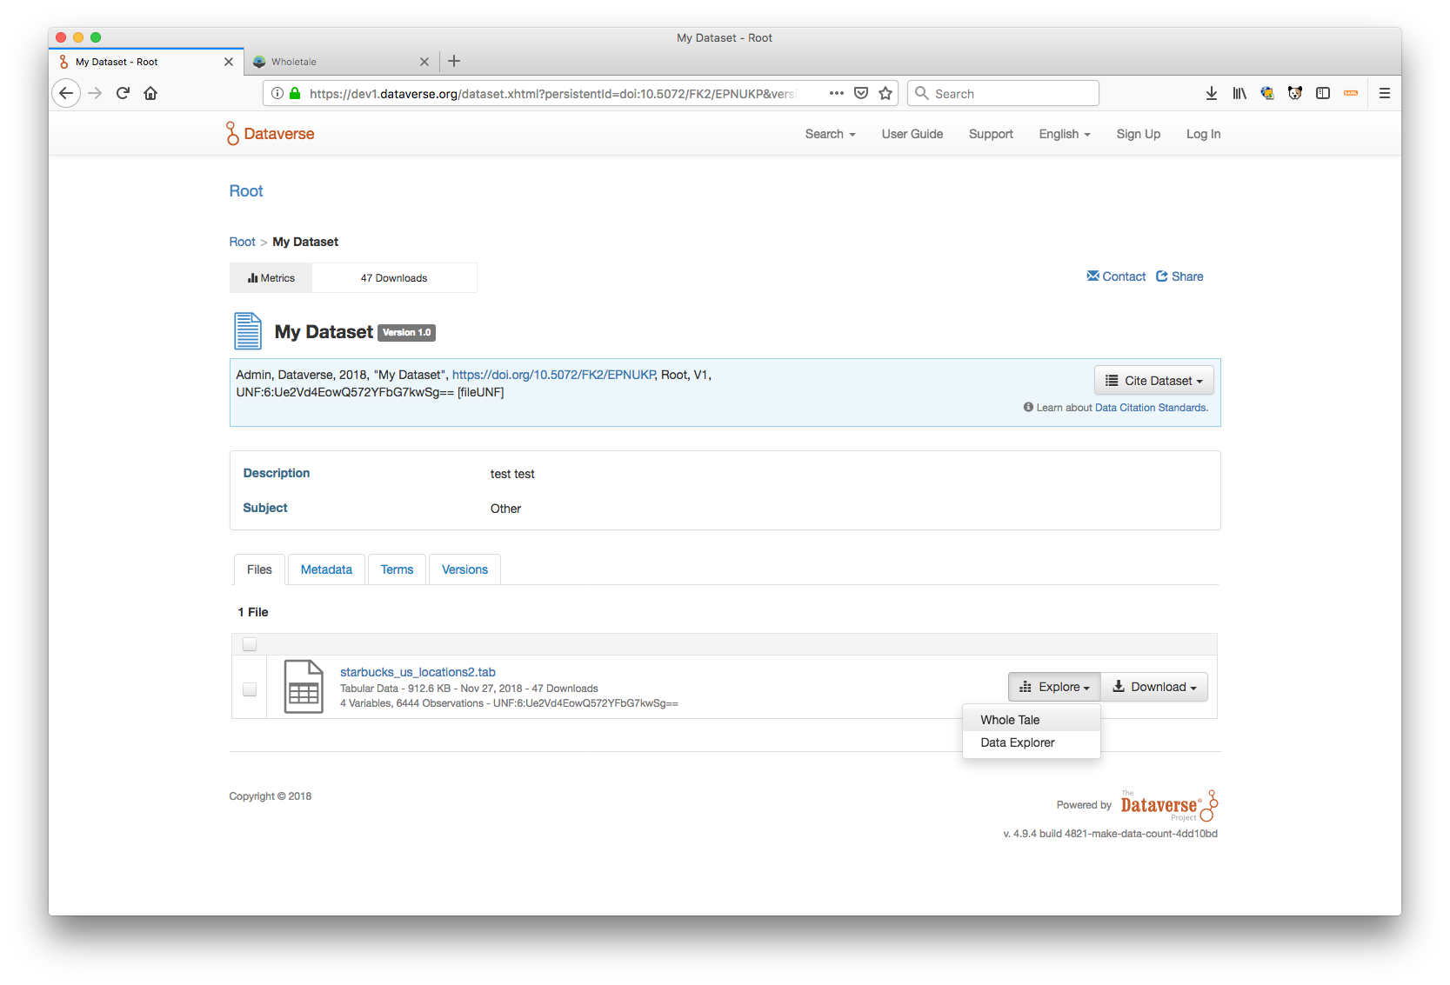This screenshot has width=1450, height=985.
Task: Go to the browser home page icon
Action: pyautogui.click(x=150, y=93)
